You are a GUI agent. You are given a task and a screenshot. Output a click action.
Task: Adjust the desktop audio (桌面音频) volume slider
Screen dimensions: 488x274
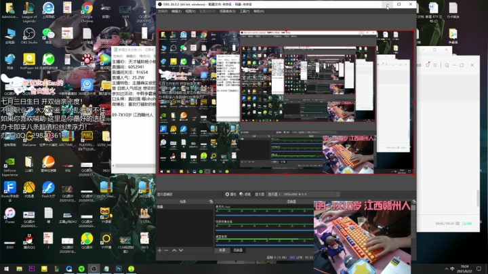coord(264,246)
